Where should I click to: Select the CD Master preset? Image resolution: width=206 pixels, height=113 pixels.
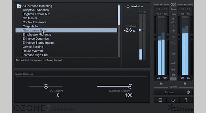[30, 18]
